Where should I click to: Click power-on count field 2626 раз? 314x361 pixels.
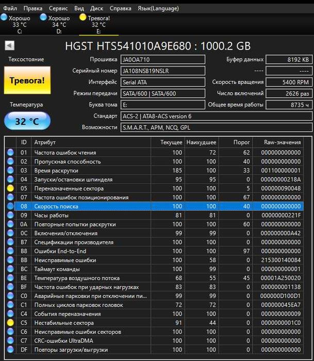click(x=289, y=93)
